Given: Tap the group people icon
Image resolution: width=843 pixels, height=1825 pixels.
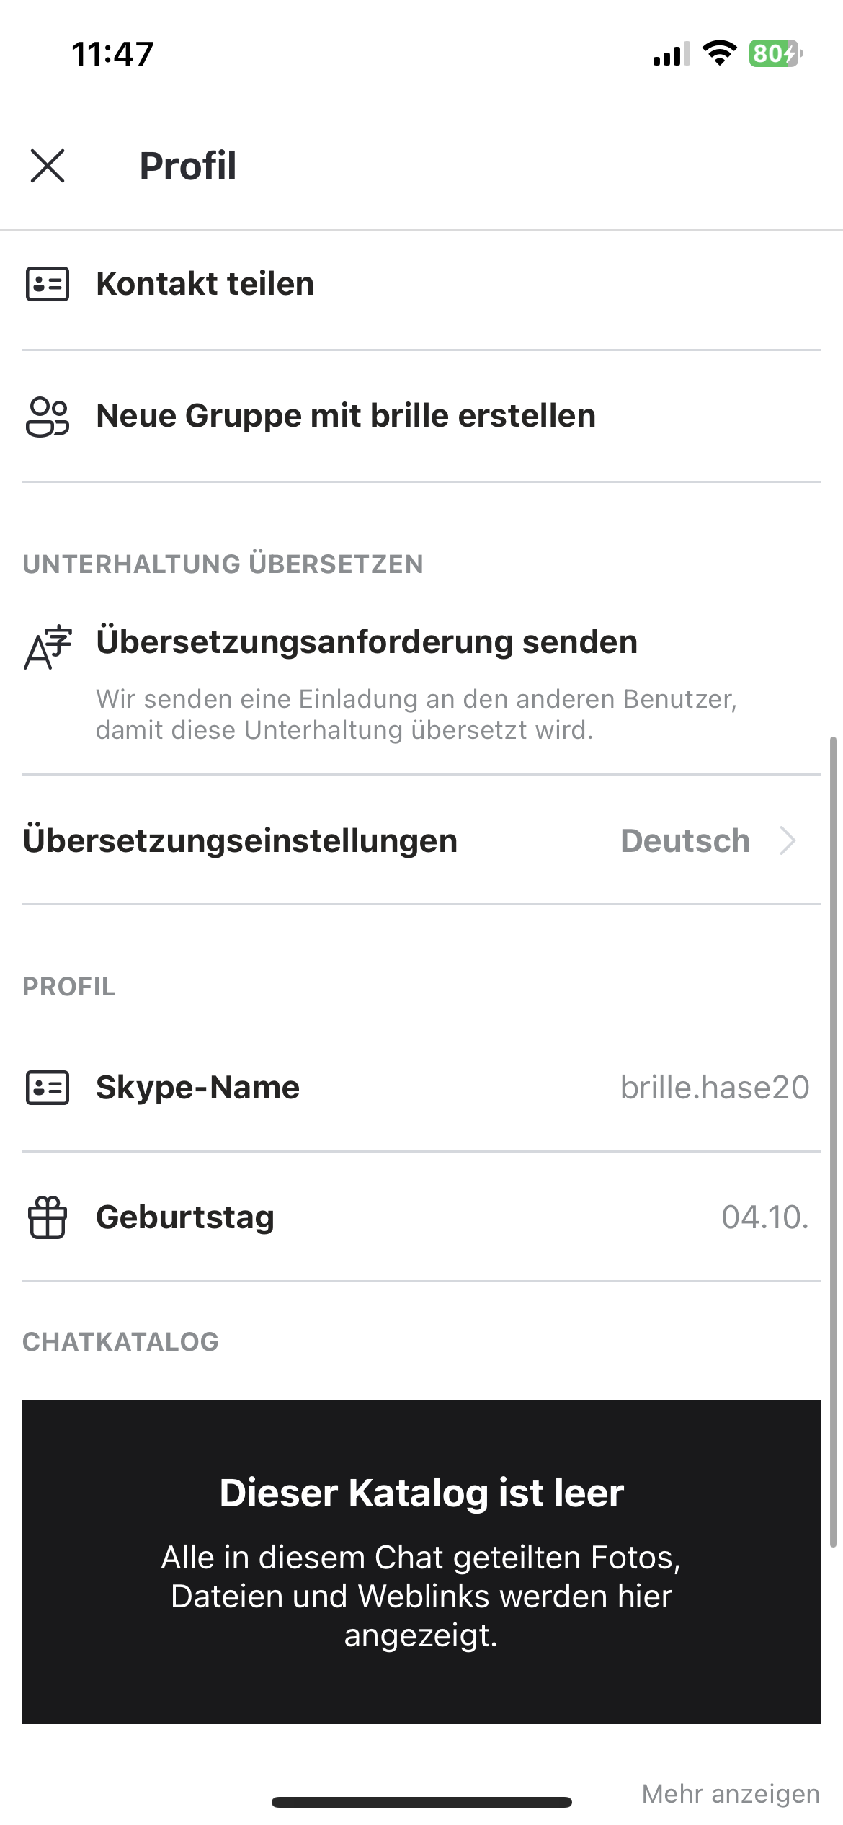Looking at the screenshot, I should click(48, 417).
